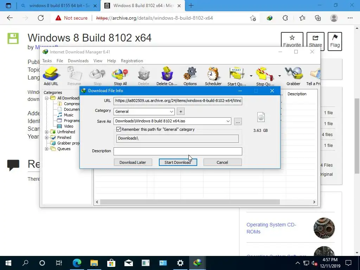The image size is (360, 270).
Task: Click the IDM extension icon in Edge toolbar
Action: point(270,18)
